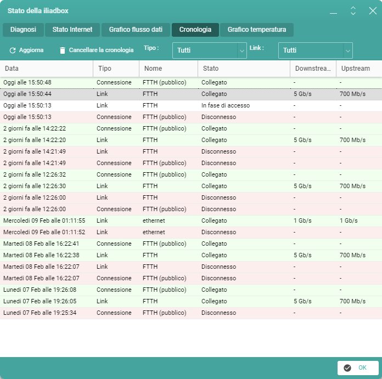This screenshot has height=379, width=382.
Task: Toggle window size with up-down arrows icon
Action: pyautogui.click(x=353, y=11)
